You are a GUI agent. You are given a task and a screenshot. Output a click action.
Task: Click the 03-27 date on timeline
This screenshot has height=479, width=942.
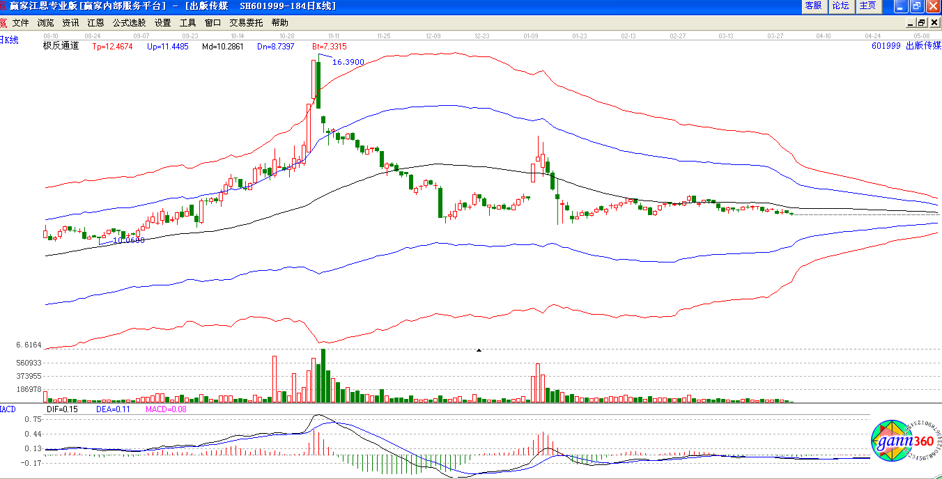click(775, 35)
